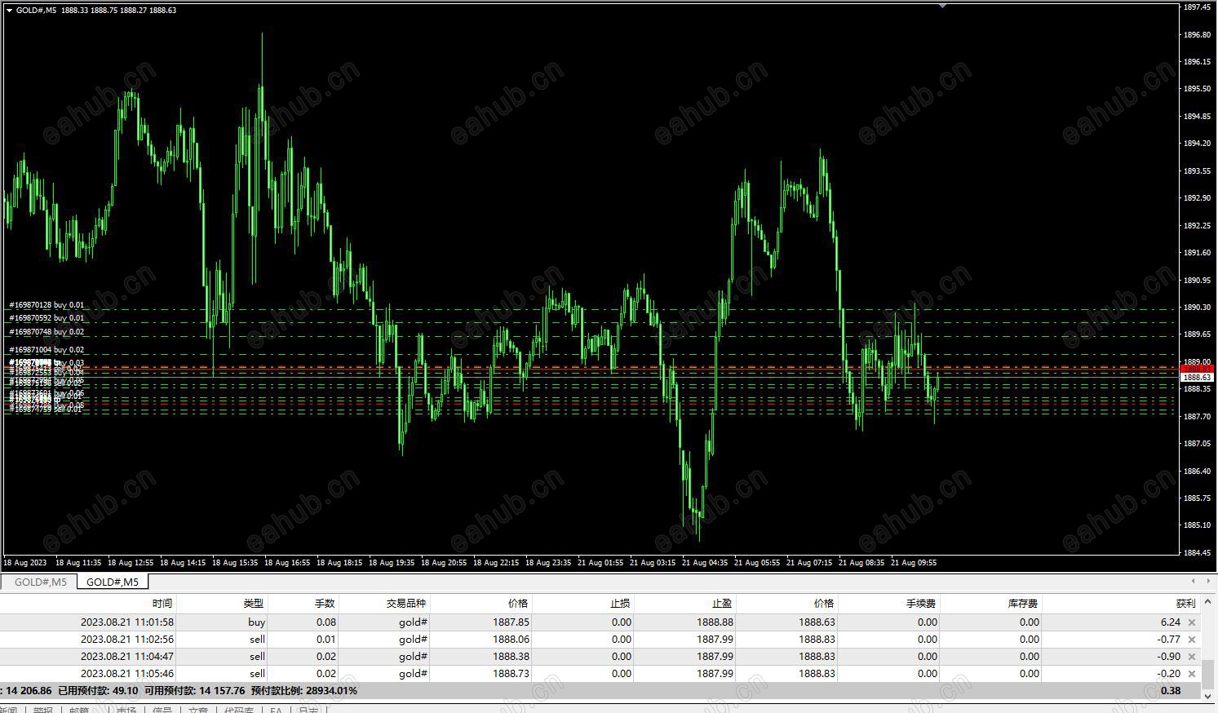Click the GOLD#,M5 chart title text
The image size is (1218, 713).
pyautogui.click(x=37, y=11)
